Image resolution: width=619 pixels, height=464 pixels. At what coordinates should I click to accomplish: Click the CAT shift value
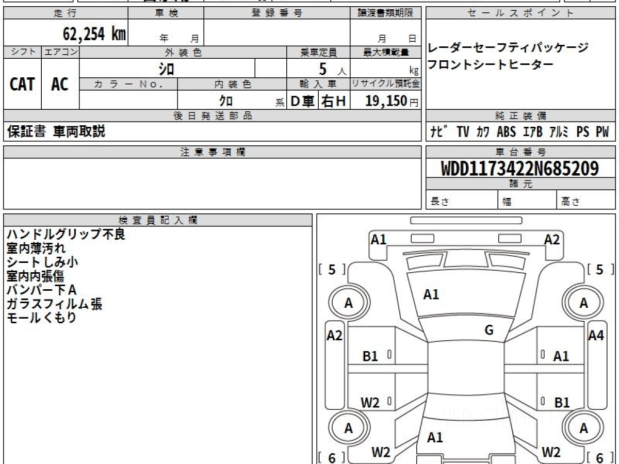coord(22,84)
